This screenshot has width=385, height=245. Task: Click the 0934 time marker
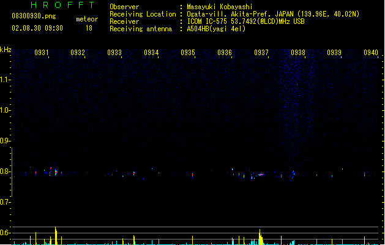[151, 53]
